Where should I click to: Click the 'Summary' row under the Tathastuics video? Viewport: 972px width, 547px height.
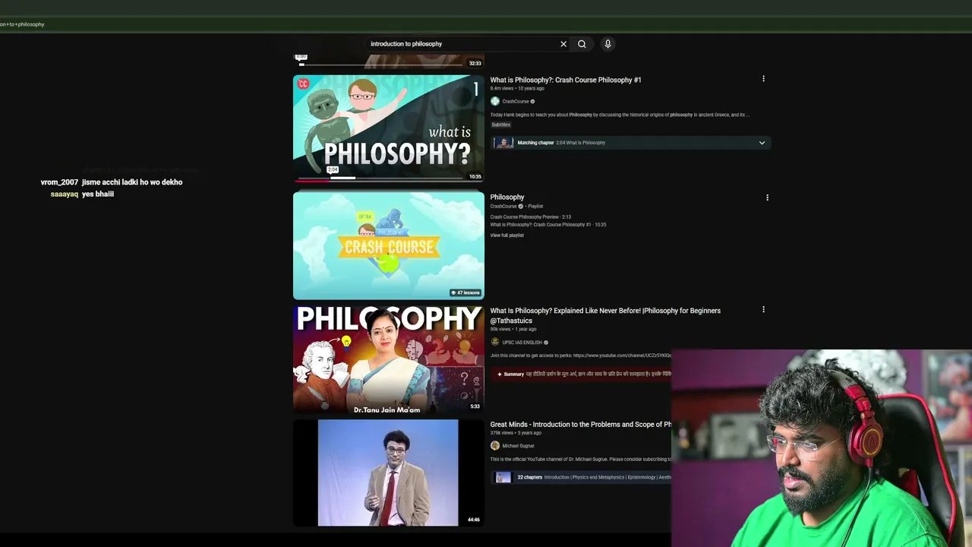click(x=581, y=374)
